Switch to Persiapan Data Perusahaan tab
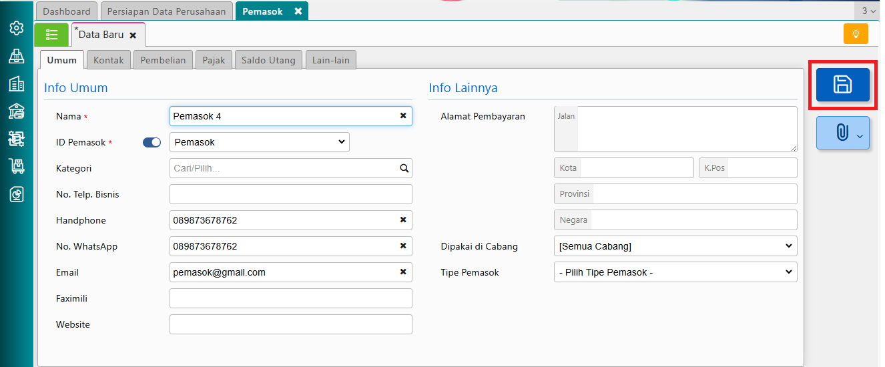Viewport: 885px width, 367px height. click(x=168, y=11)
